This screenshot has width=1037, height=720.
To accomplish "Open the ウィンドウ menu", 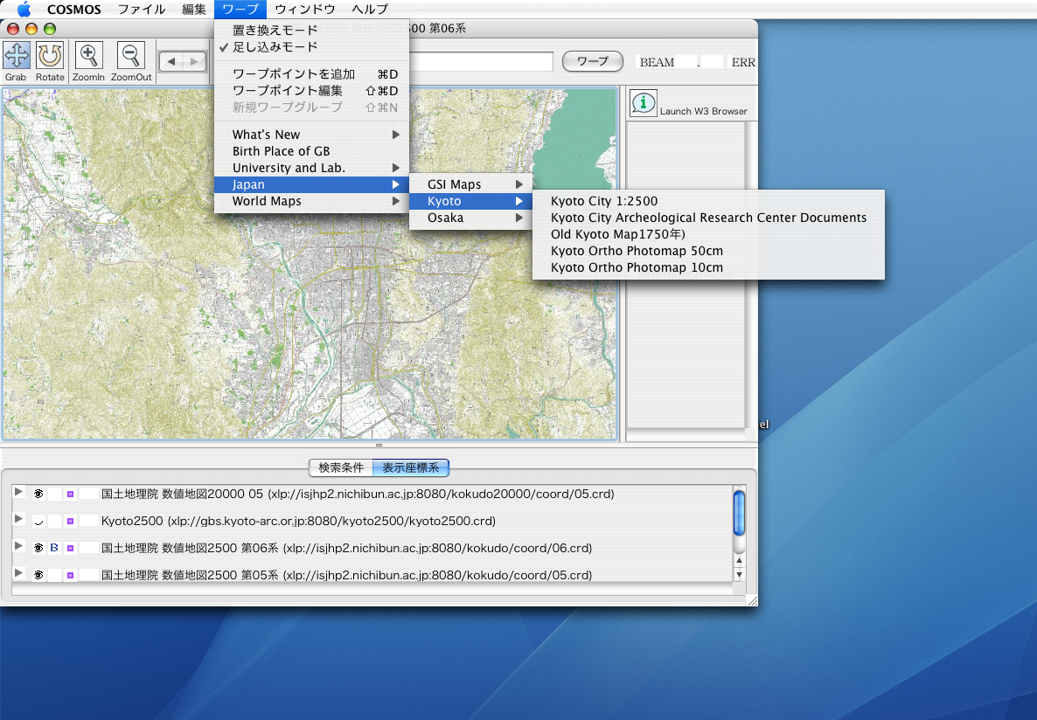I will tap(305, 10).
